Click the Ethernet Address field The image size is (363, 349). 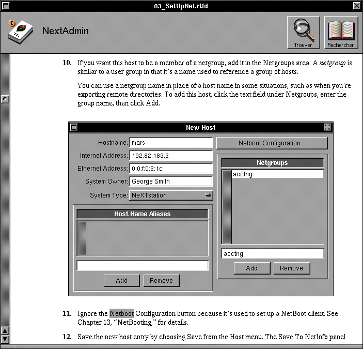tap(171, 169)
